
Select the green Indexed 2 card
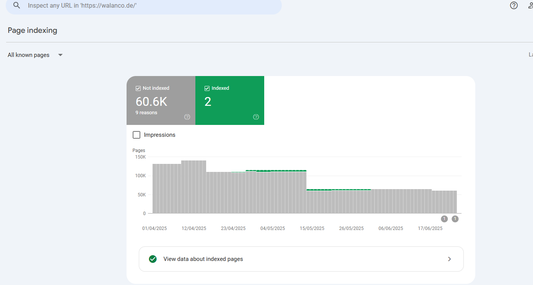230,100
